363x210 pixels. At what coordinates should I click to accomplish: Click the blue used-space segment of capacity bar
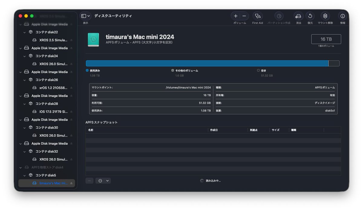coord(207,63)
